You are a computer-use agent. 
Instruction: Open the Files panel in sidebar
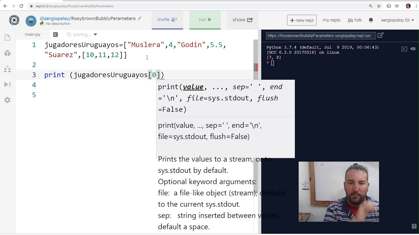point(8,38)
